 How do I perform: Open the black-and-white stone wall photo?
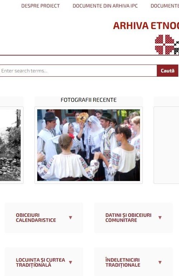10,145
